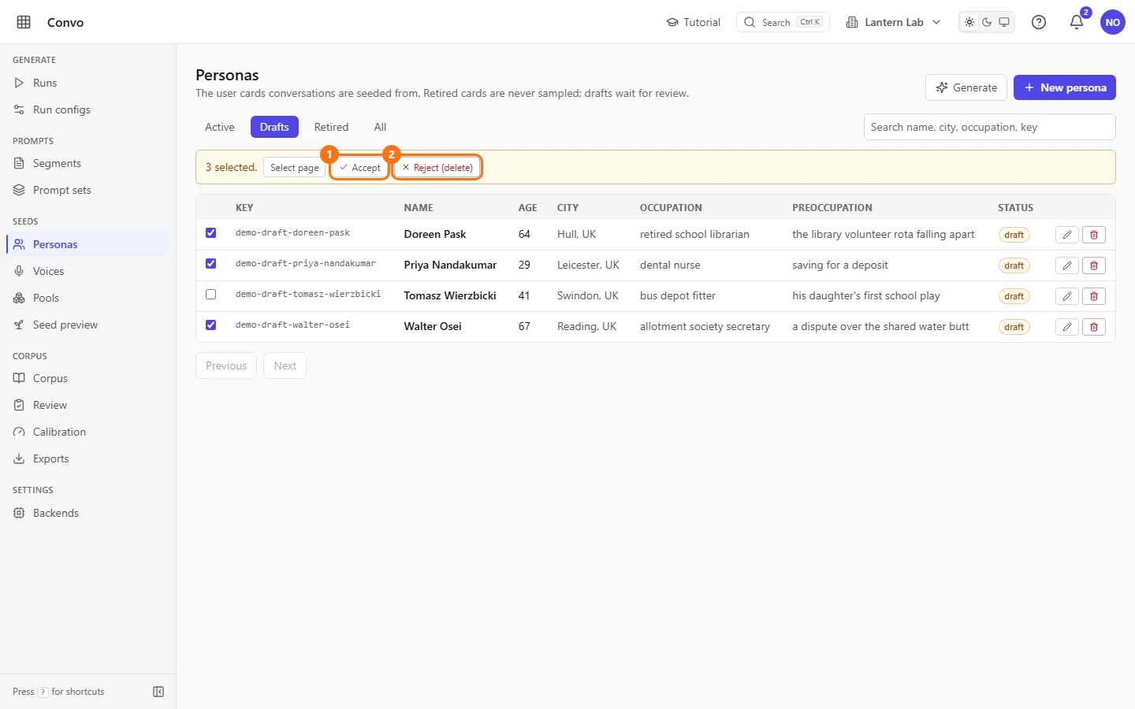Uncheck the Priya Nandakumar row checkbox

point(210,263)
